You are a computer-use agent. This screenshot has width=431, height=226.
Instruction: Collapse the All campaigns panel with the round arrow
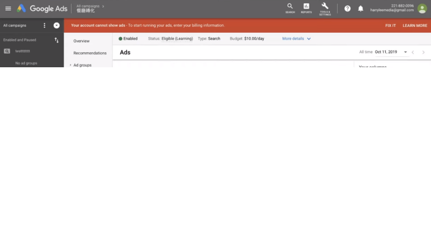pyautogui.click(x=57, y=25)
